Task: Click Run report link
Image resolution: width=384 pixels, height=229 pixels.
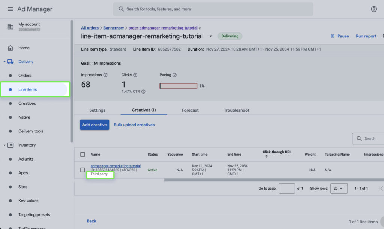Action: (x=366, y=36)
